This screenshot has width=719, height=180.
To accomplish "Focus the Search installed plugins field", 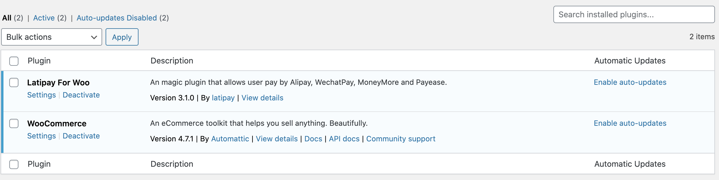I will 634,14.
